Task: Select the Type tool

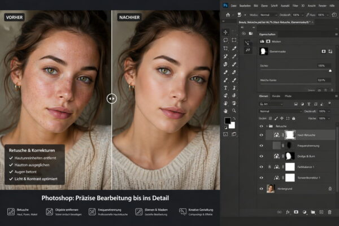Action: (225, 88)
